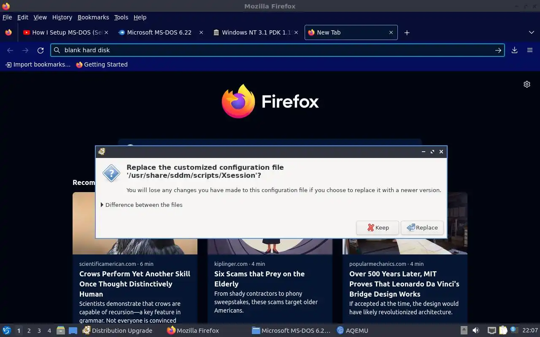
Task: Click the update notifier tray icon
Action: tap(514, 330)
